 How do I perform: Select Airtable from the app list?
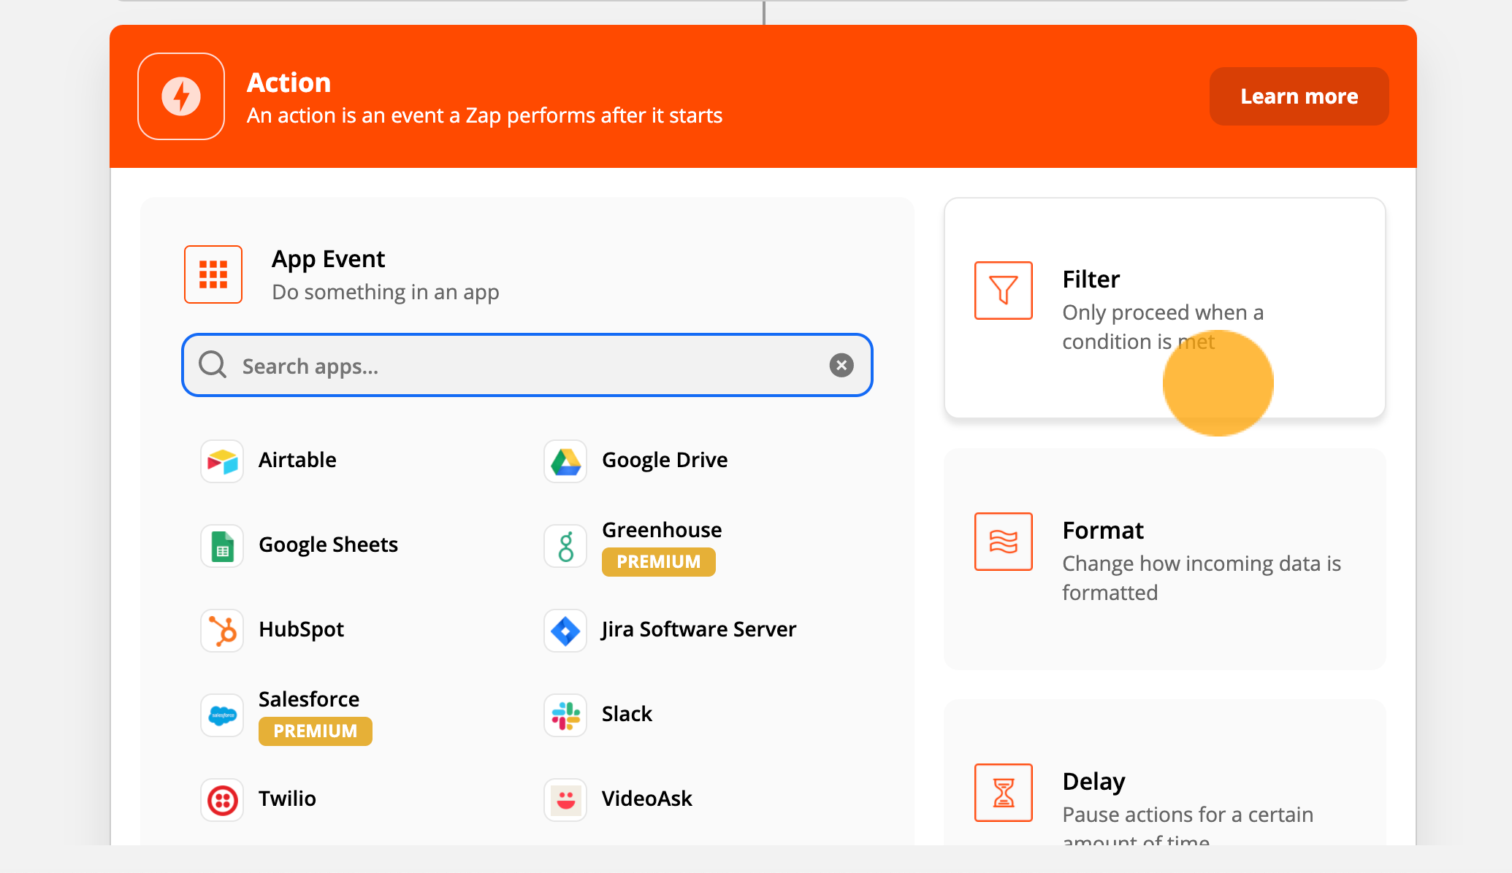(297, 460)
